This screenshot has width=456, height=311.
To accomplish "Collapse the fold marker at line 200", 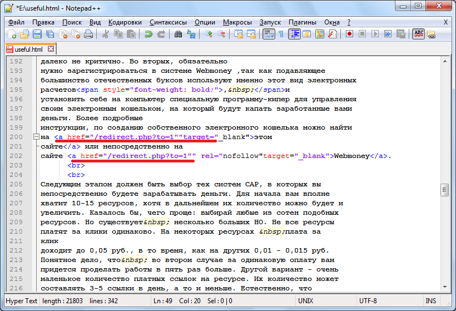I will (37, 137).
